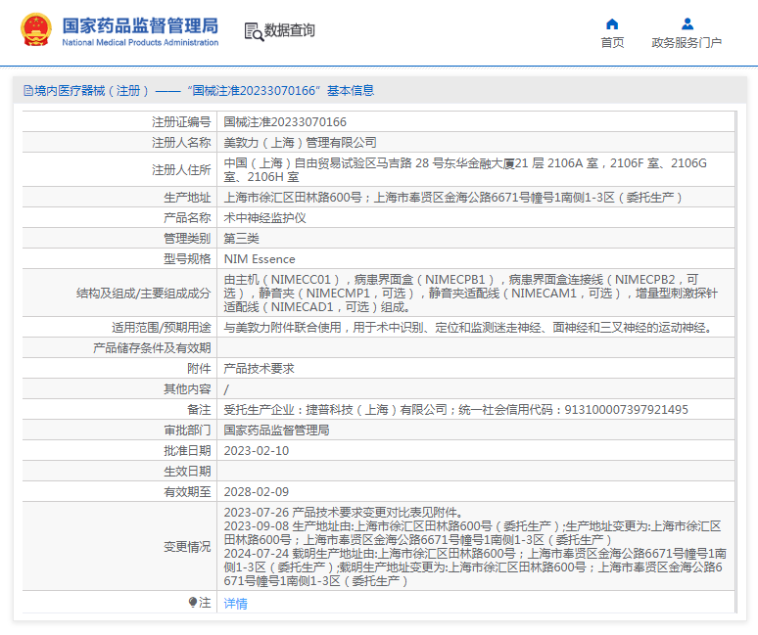758x635 pixels.
Task: Select model value NIM Essence
Action: point(260,259)
